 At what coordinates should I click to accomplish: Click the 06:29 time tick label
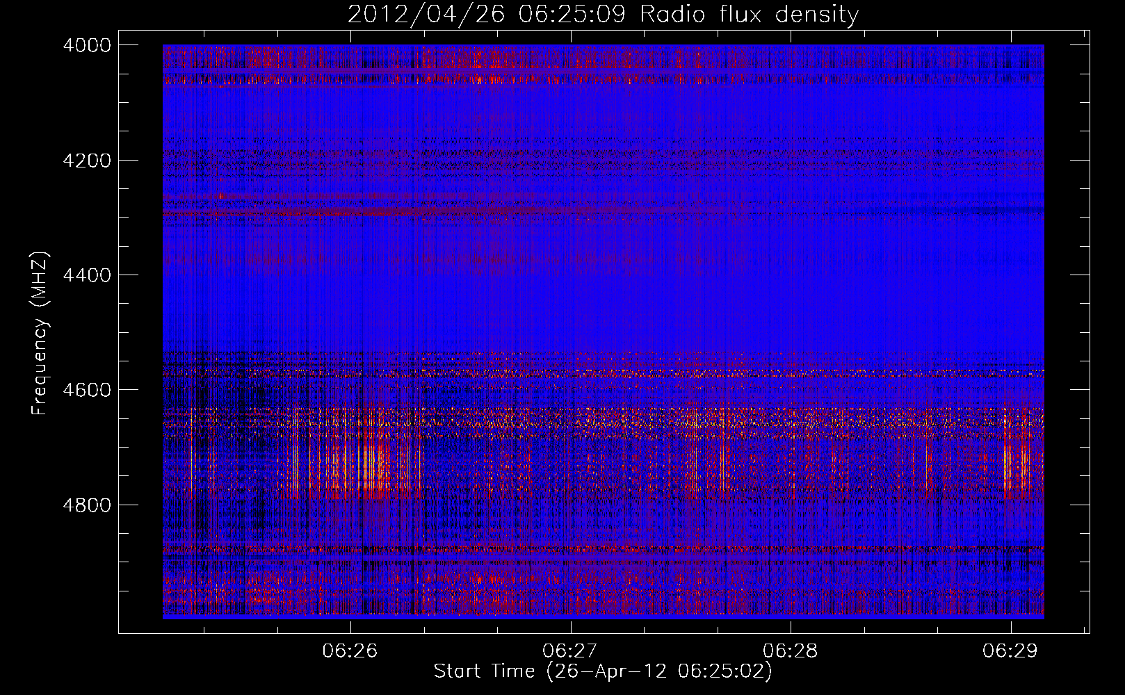coord(1010,651)
